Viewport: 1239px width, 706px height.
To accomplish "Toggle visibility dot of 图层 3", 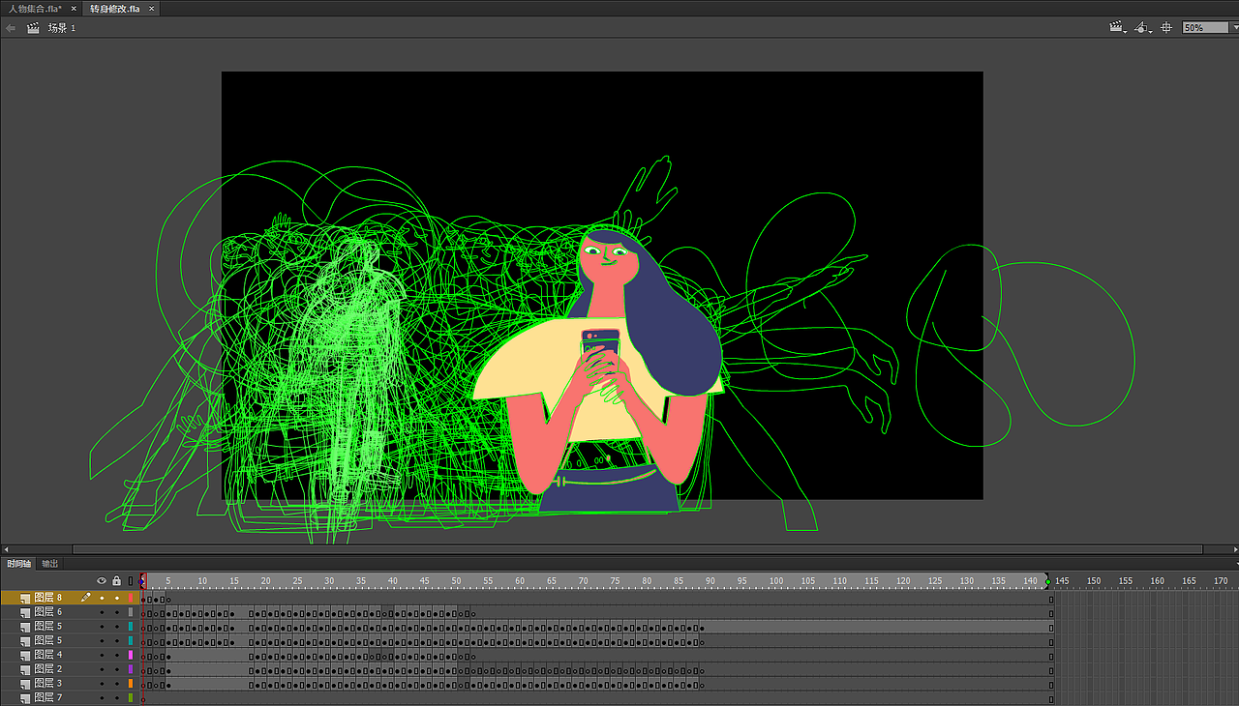I will pyautogui.click(x=102, y=684).
